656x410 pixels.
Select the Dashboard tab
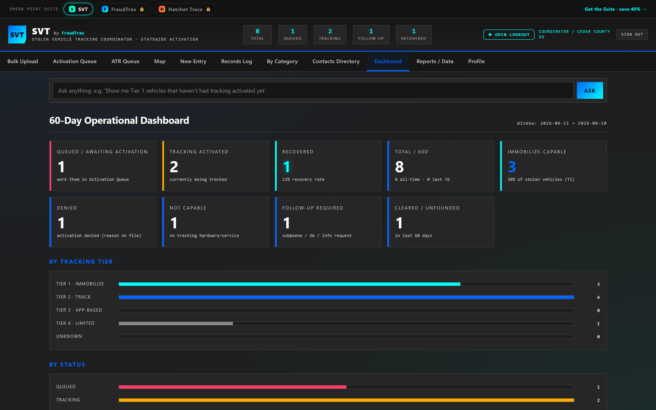(x=388, y=61)
